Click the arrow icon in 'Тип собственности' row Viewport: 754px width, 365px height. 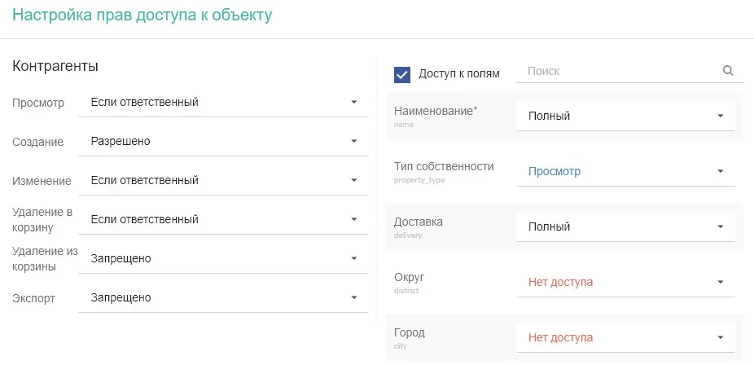point(720,171)
